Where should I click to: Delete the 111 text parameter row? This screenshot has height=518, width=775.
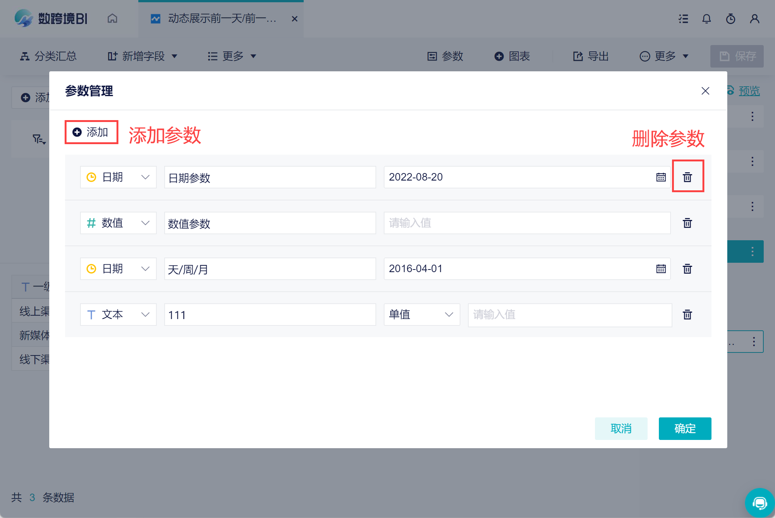[687, 315]
